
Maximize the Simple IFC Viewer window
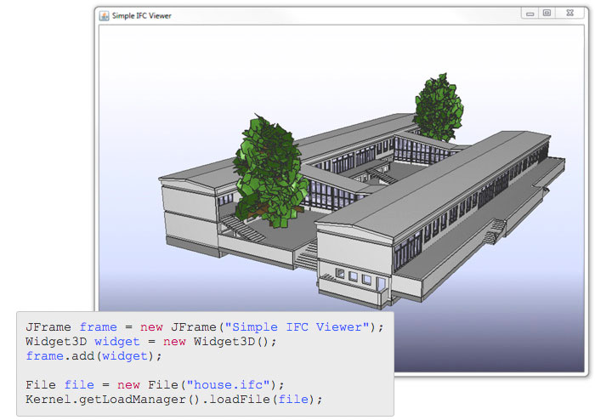[x=547, y=13]
